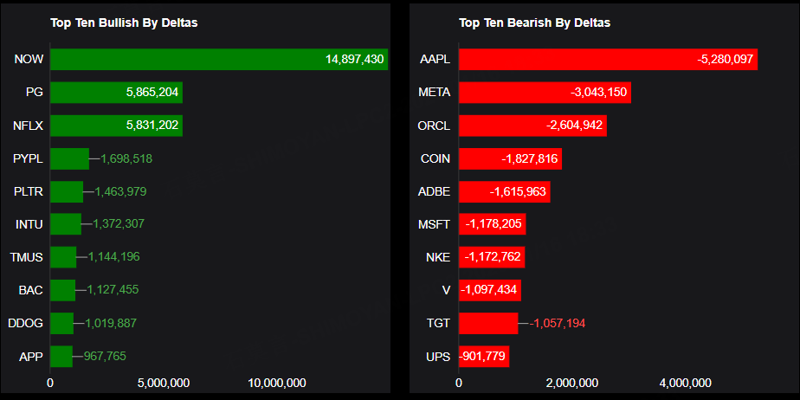Click the green NOW bullish bar
The width and height of the screenshot is (800, 400).
218,59
